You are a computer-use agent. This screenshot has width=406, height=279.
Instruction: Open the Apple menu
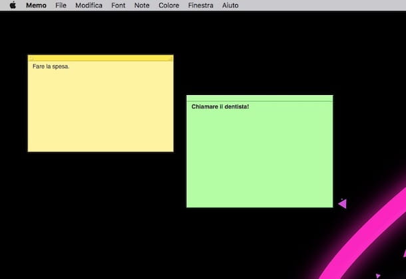[12, 5]
